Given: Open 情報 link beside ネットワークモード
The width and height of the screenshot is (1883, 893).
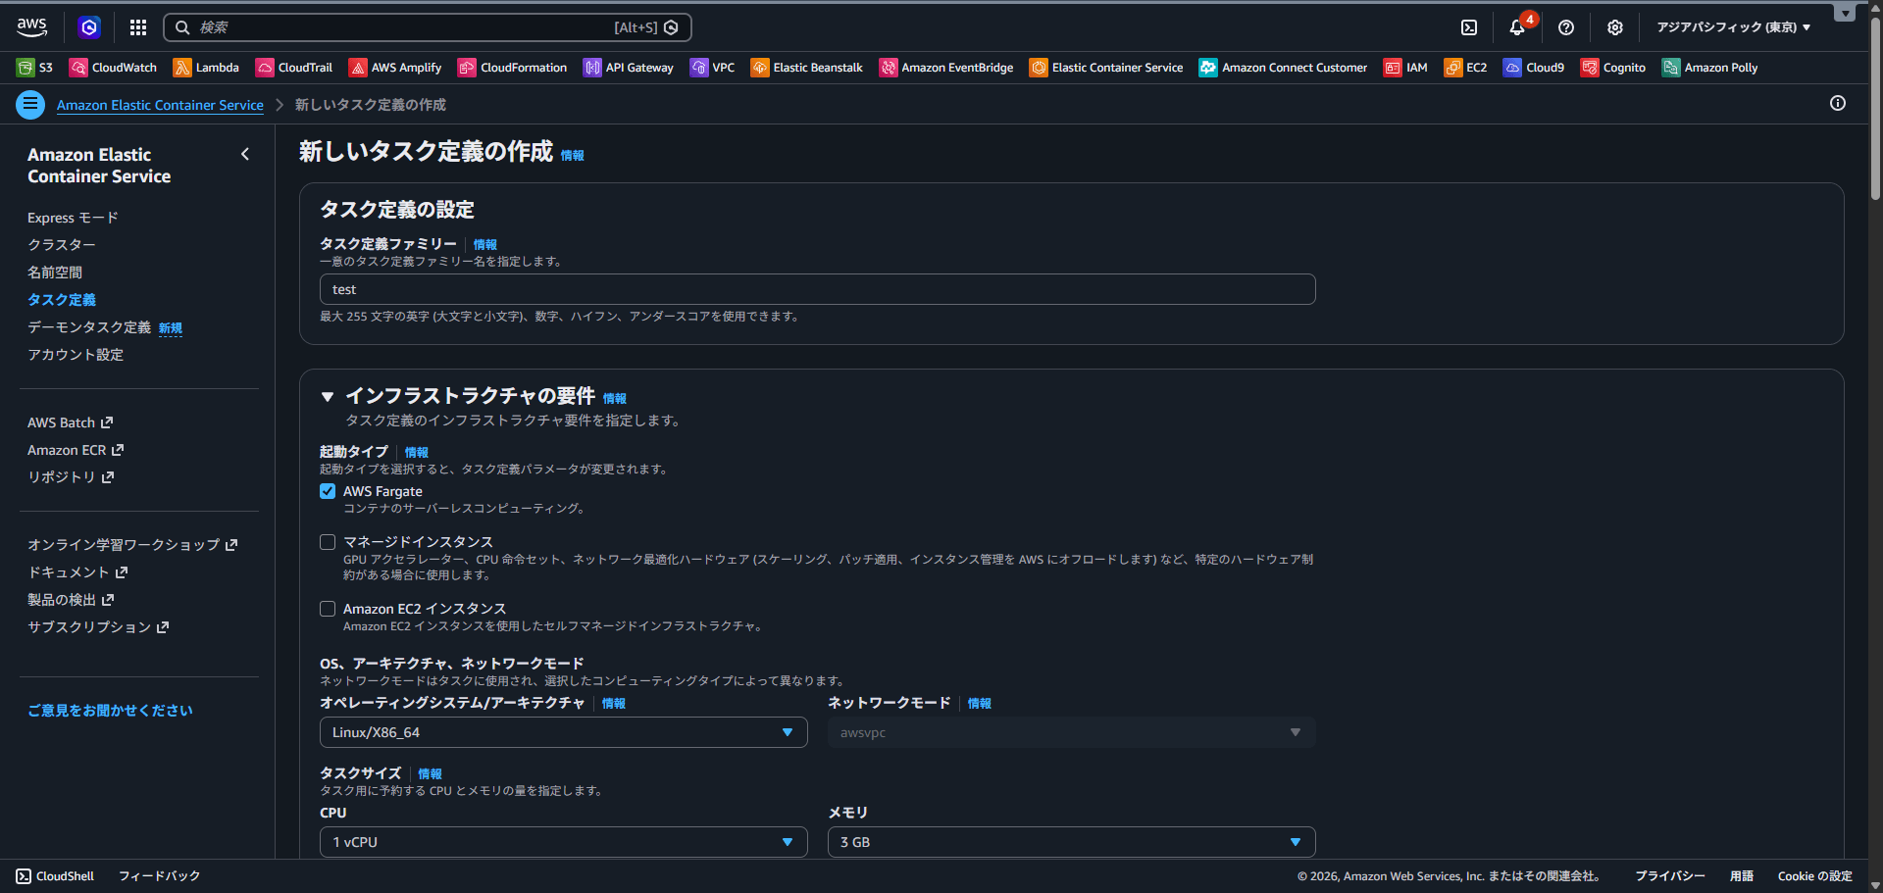Looking at the screenshot, I should 980,704.
